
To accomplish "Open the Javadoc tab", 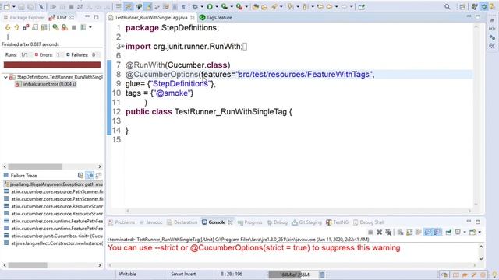I will tap(150, 222).
